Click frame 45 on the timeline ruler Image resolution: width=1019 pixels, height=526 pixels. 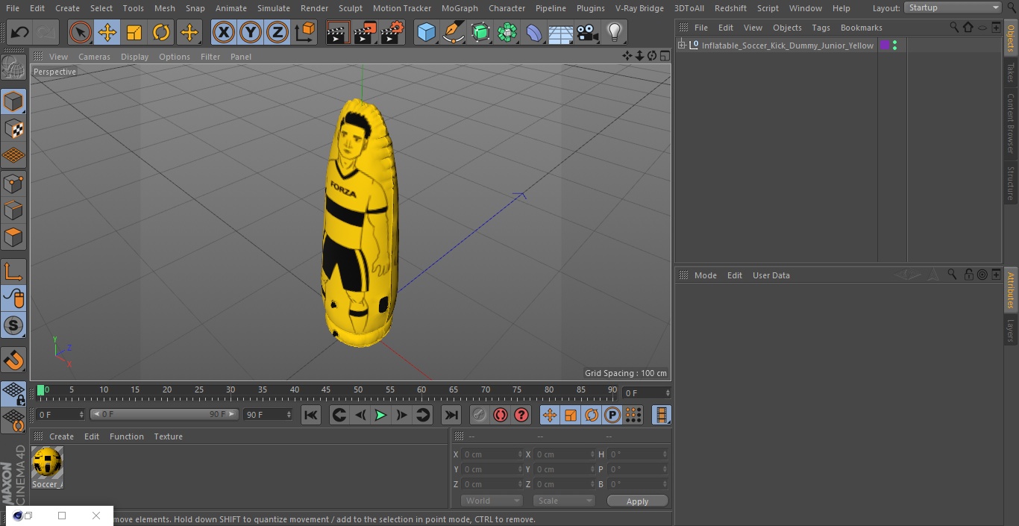326,390
